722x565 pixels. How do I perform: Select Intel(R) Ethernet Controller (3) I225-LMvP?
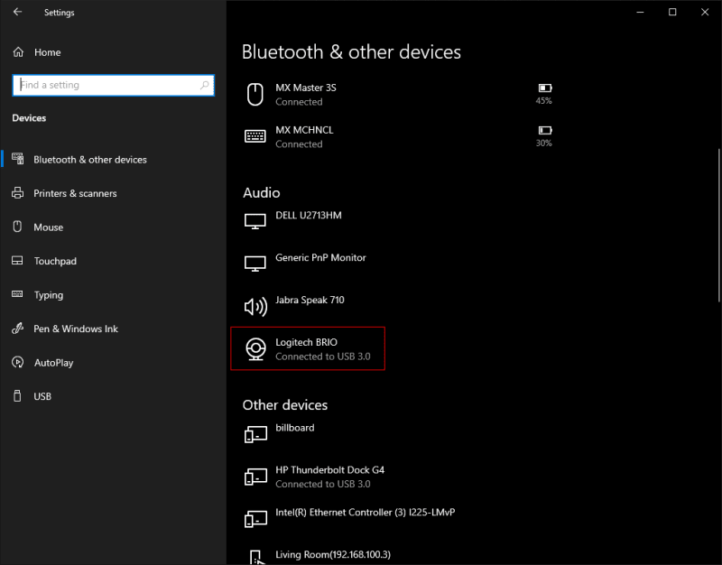(366, 512)
